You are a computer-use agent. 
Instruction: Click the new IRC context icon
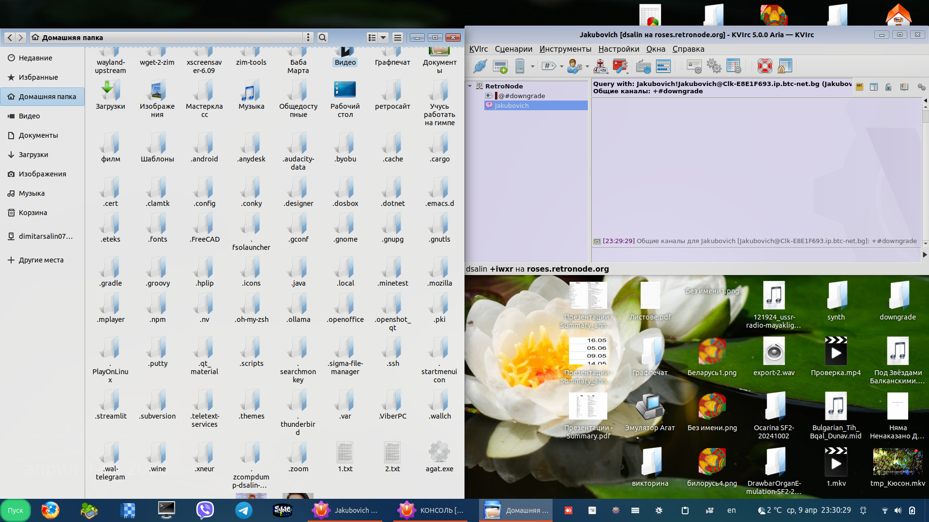point(500,66)
